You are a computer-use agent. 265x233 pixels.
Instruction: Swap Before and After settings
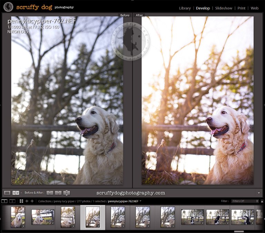[x=67, y=193]
